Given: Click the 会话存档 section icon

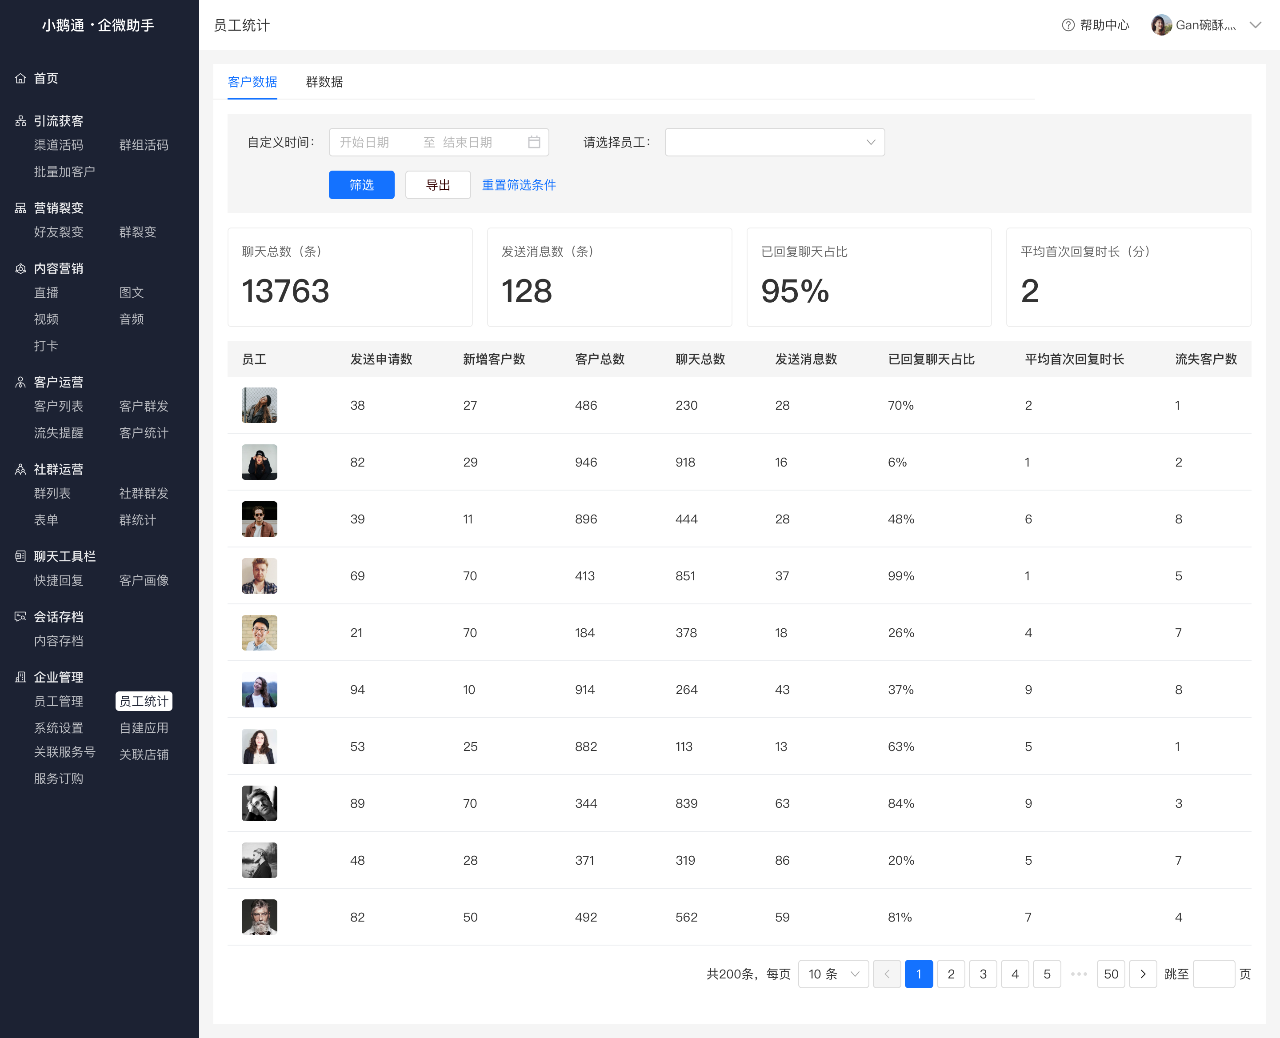Looking at the screenshot, I should pos(20,616).
